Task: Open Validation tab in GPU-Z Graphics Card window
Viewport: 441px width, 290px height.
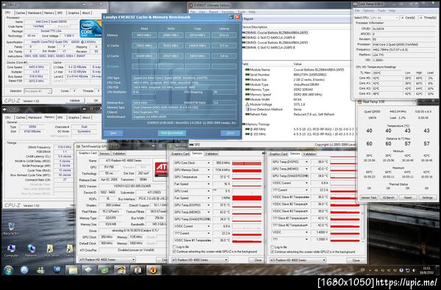Action: point(119,153)
